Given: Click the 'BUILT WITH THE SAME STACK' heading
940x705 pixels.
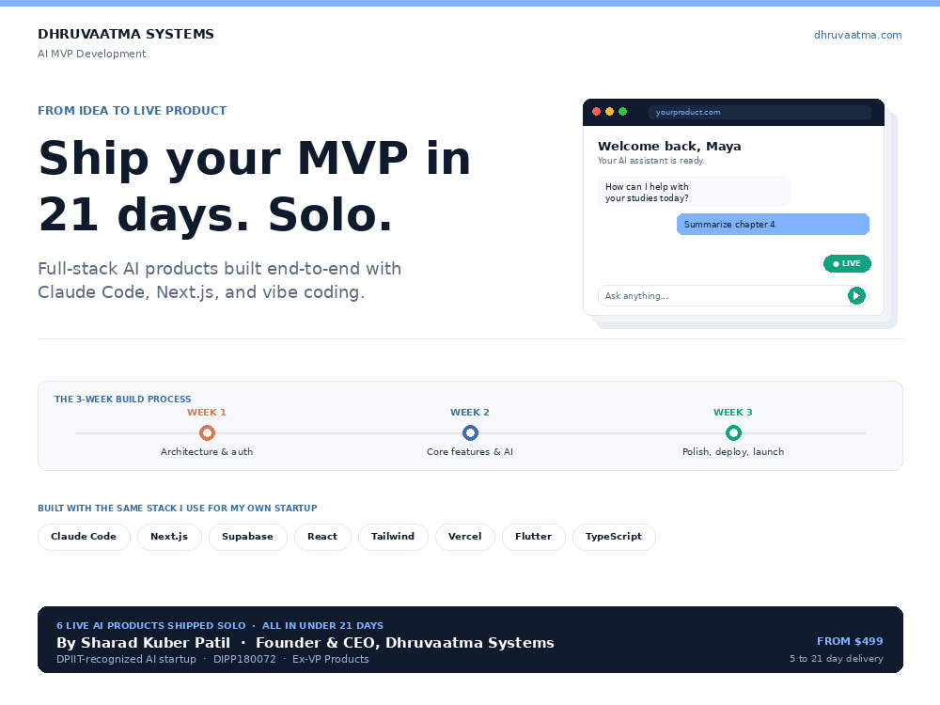Looking at the screenshot, I should pos(178,509).
